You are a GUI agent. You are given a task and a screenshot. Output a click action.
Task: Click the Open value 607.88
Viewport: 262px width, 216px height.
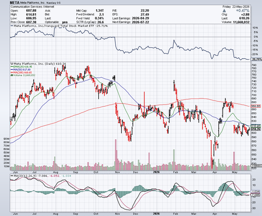point(31,10)
